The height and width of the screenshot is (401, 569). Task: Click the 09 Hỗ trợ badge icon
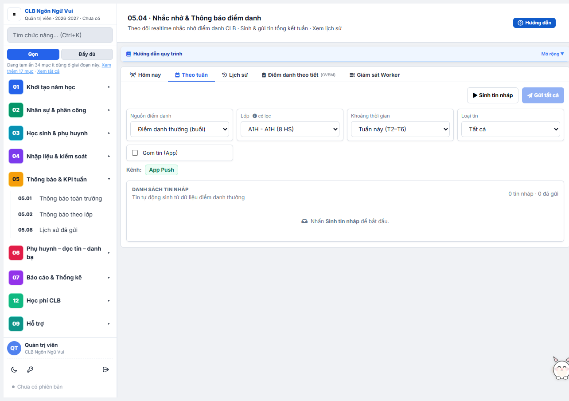point(16,323)
